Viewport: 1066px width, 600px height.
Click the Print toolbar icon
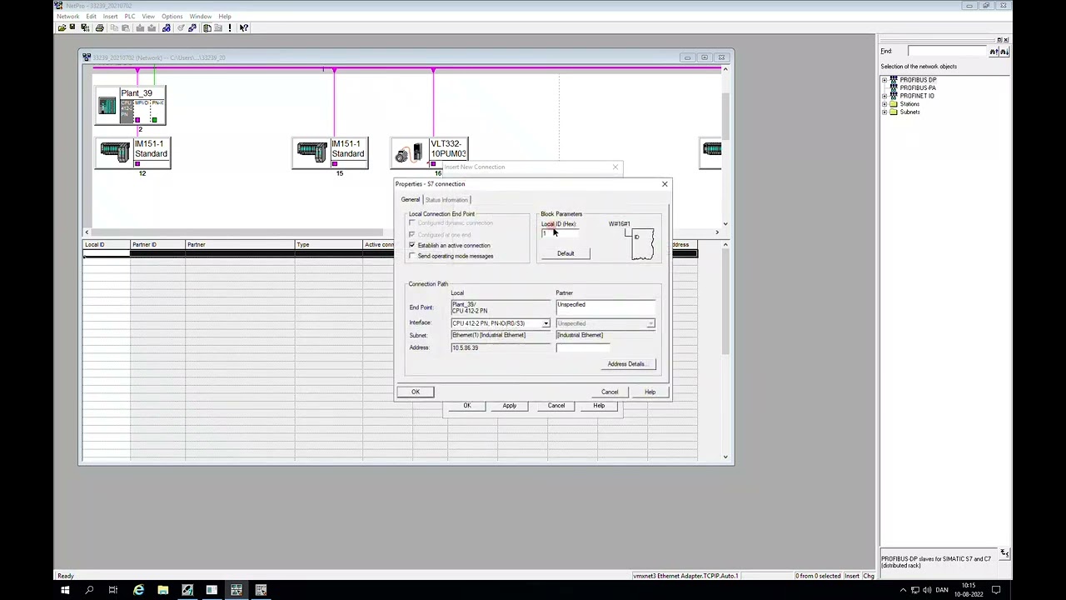tap(100, 27)
